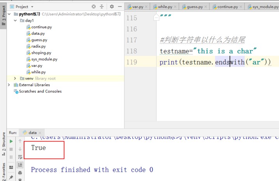Restore layout icon in Run panel
The image size is (279, 181).
pyautogui.click(x=11, y=167)
